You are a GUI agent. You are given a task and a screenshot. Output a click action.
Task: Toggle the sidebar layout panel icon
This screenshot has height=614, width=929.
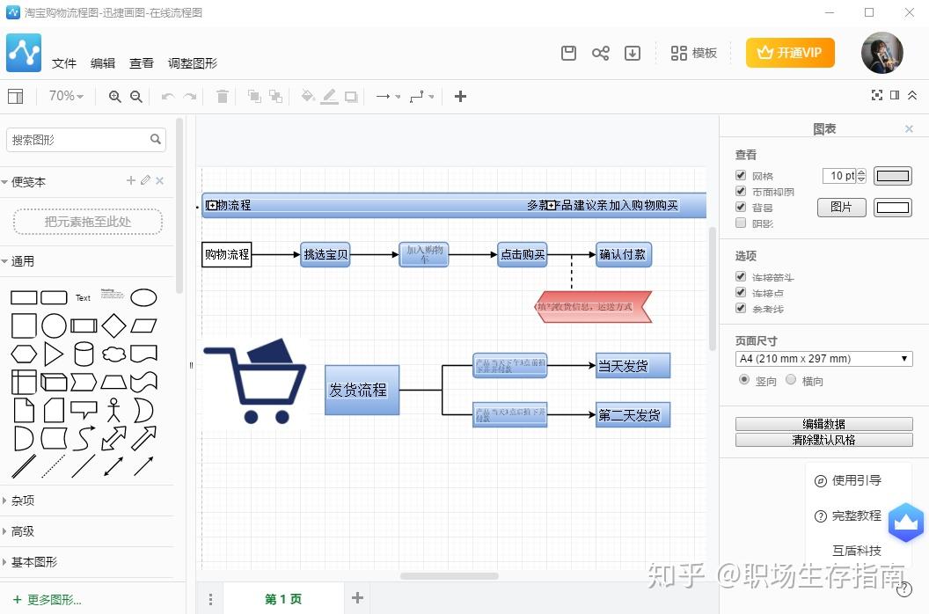coord(16,96)
